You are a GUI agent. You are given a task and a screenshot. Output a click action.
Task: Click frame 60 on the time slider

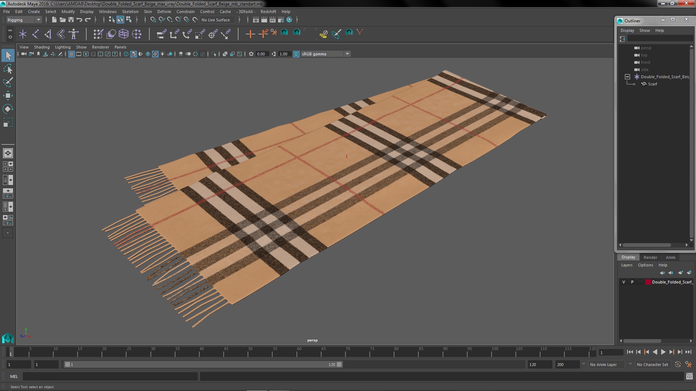[299, 352]
